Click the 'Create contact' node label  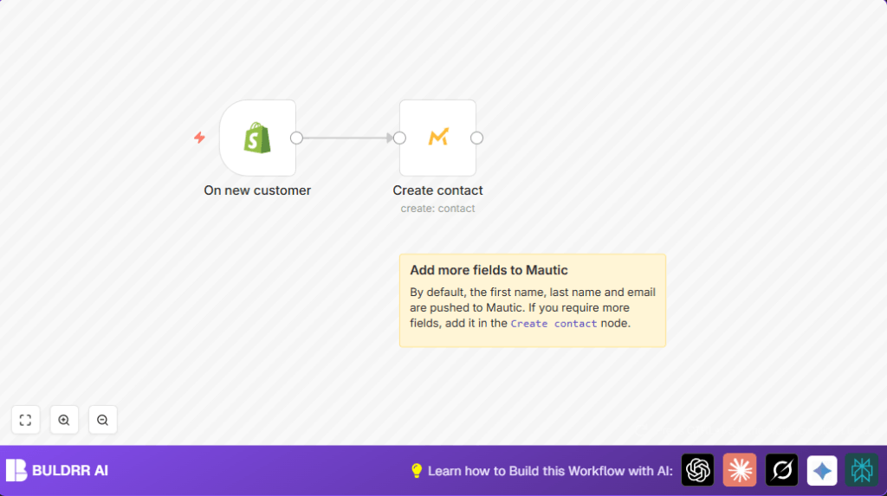[437, 190]
